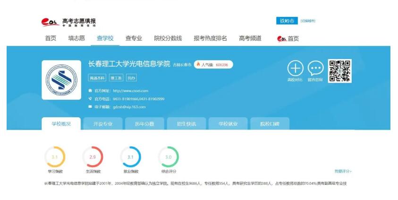Switch to the 学校就业 tab
This screenshot has height=200, width=398.
[x=228, y=124]
